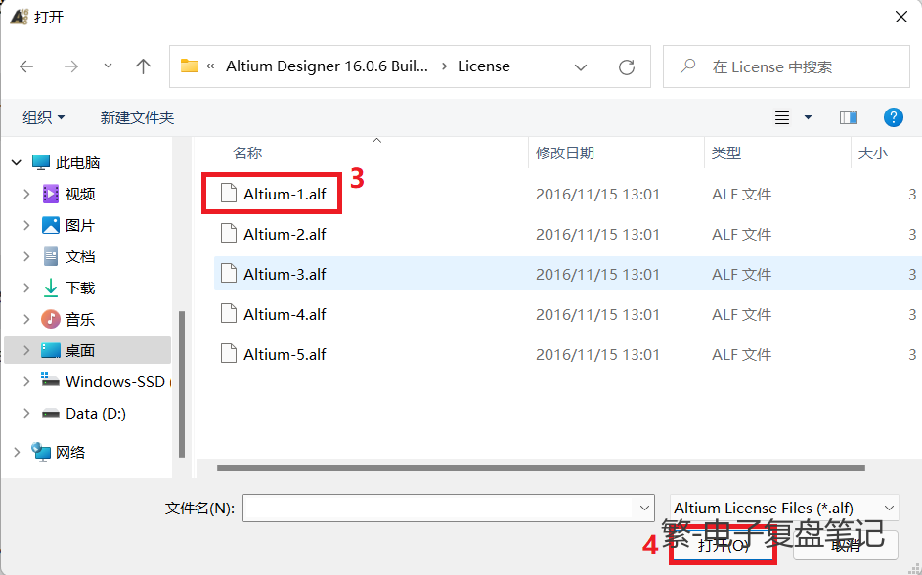This screenshot has height=575, width=922.
Task: Select the 视频 folder in sidebar
Action: 80,194
